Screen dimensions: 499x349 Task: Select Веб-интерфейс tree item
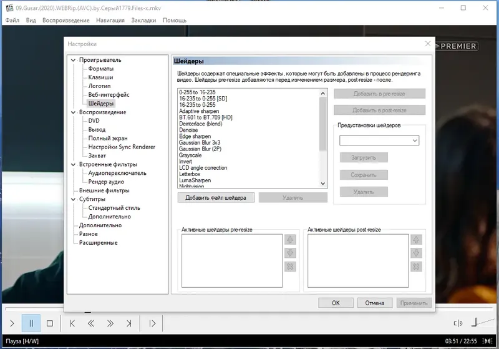pos(109,95)
